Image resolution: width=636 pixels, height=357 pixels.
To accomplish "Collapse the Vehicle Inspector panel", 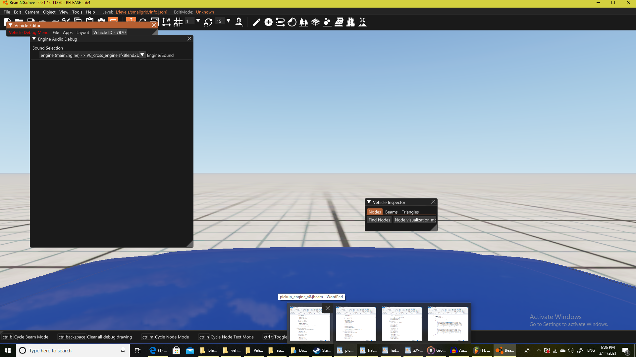I will [x=369, y=202].
